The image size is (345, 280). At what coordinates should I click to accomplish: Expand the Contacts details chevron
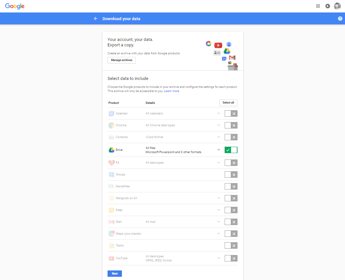(x=219, y=137)
